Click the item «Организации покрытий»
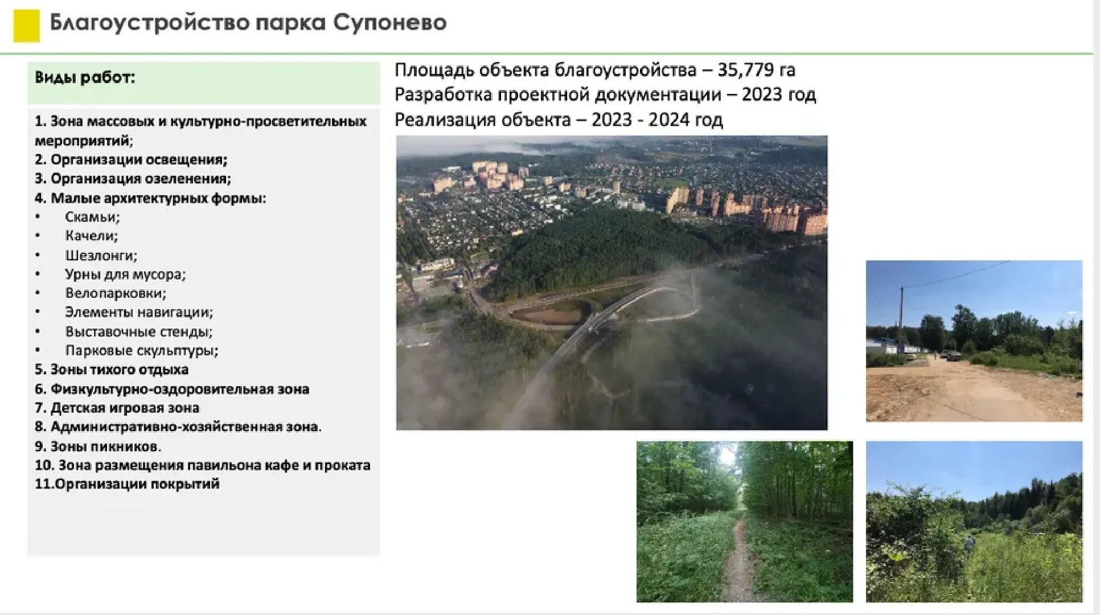The height and width of the screenshot is (615, 1100). [128, 484]
